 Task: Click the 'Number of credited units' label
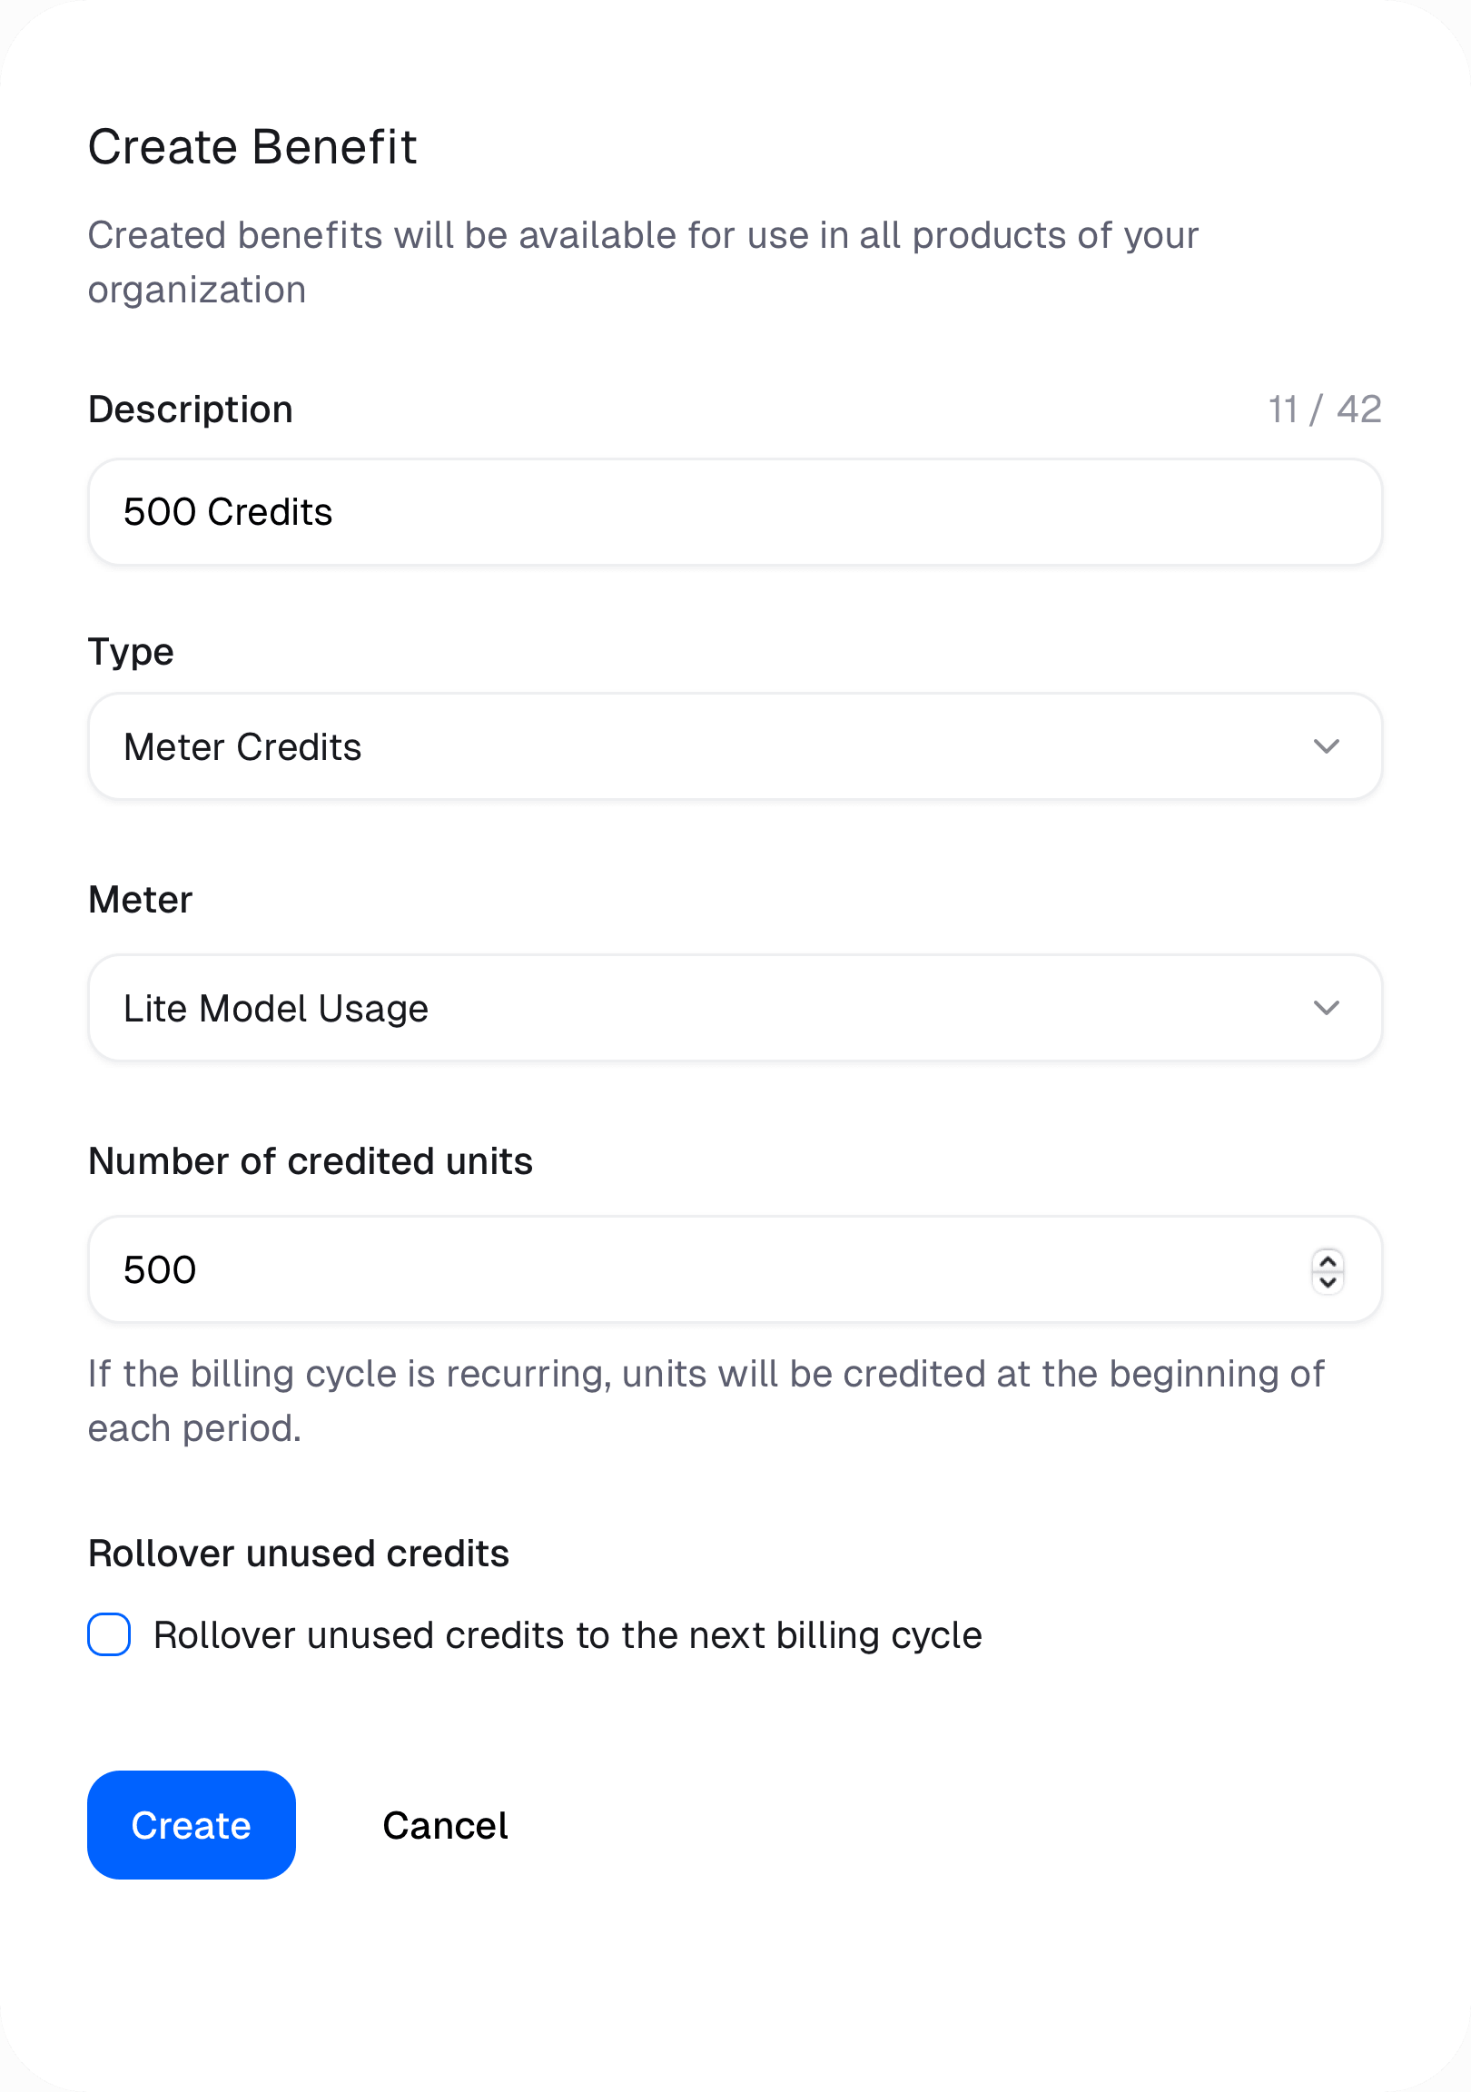point(311,1160)
